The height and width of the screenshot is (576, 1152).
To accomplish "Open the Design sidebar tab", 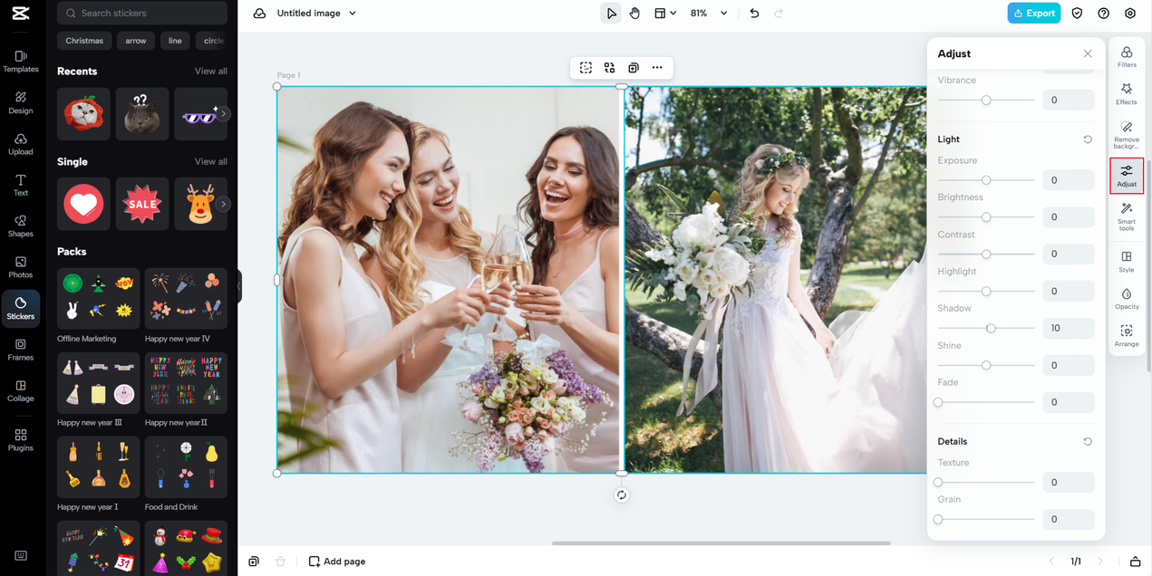I will [x=21, y=102].
